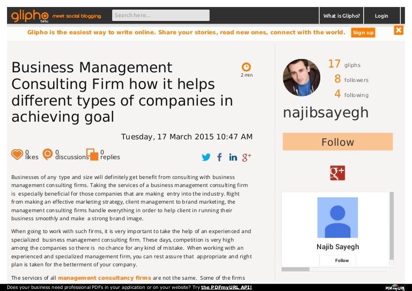Click the replies overlapping squares icon
This screenshot has height=291, width=412.
92,154
